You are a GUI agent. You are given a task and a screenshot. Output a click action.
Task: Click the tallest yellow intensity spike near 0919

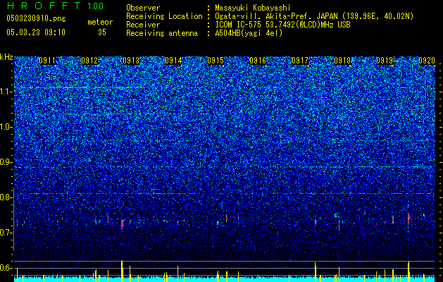[408, 271]
